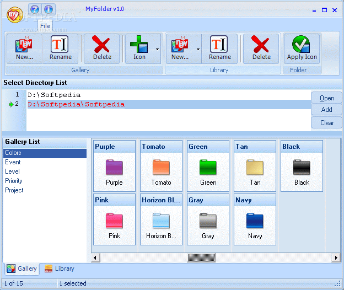The height and width of the screenshot is (290, 344).
Task: Click the Gallery Delete red X
Action: 101,44
